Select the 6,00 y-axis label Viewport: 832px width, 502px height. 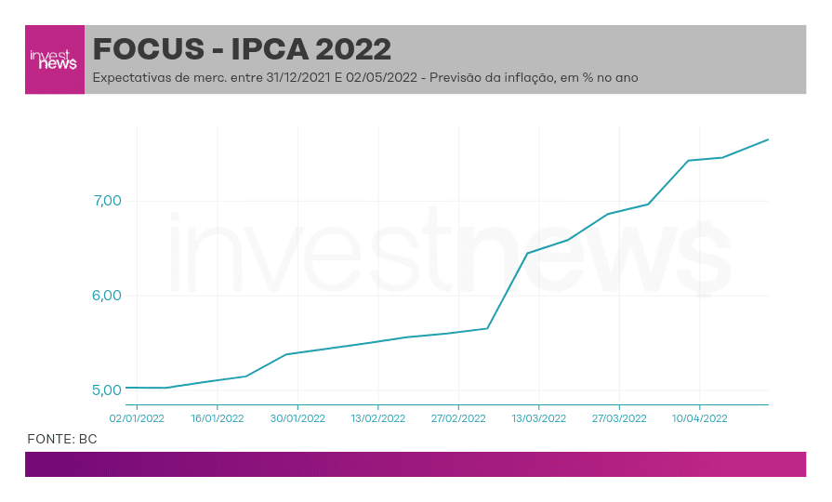(107, 296)
